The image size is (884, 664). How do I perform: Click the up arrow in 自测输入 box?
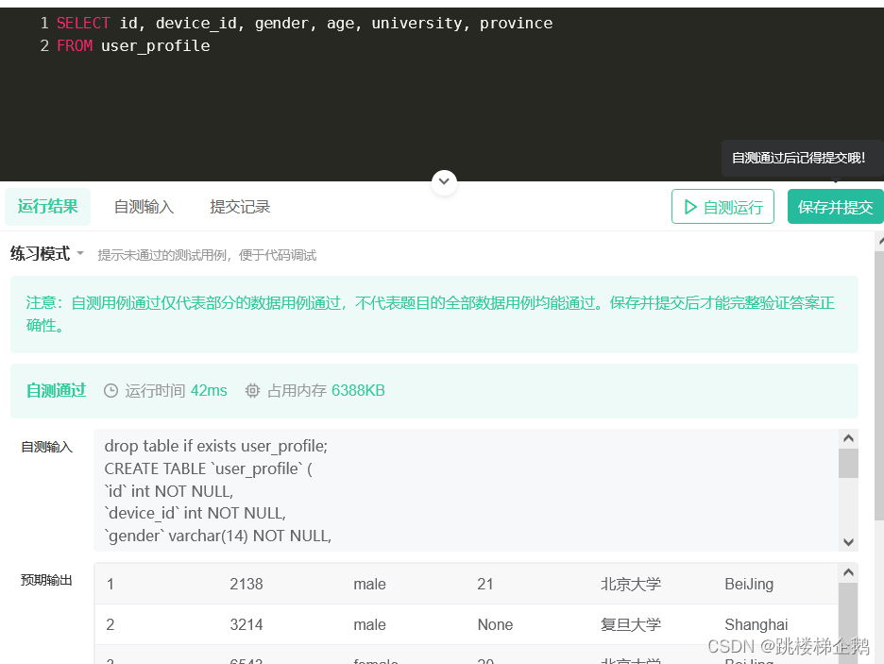848,439
